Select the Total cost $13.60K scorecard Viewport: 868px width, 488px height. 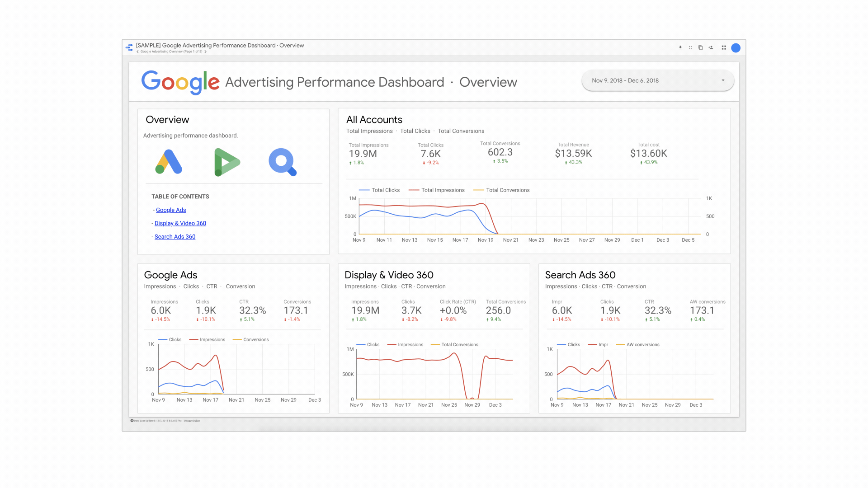point(649,154)
